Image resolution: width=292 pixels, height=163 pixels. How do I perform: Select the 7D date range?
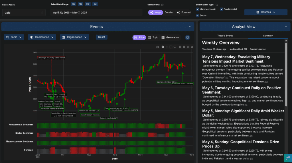point(80,4)
